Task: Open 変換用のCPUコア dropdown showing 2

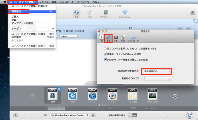Action: (156, 78)
